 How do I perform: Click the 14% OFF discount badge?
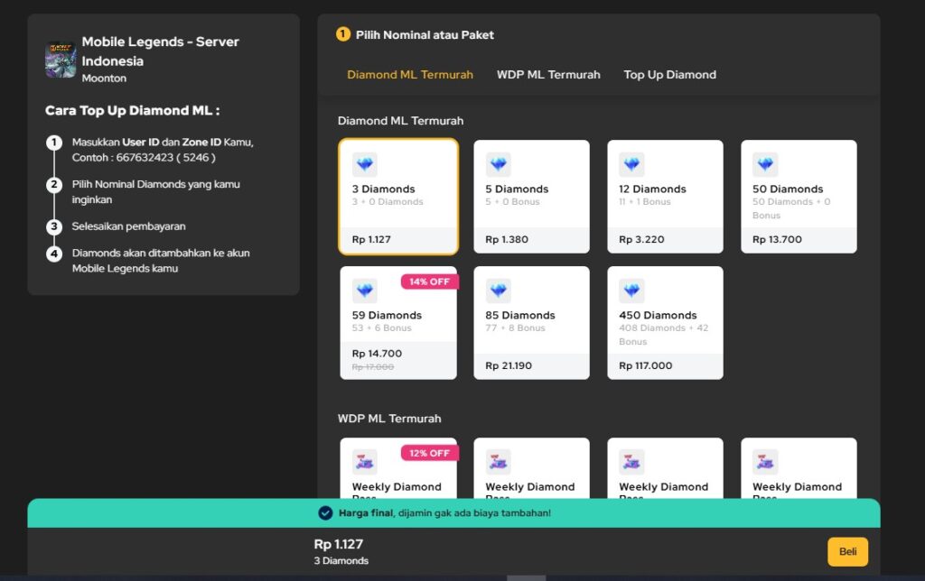429,281
